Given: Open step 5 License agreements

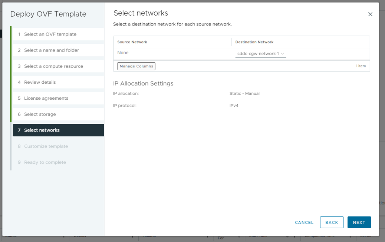Looking at the screenshot, I should coord(46,98).
